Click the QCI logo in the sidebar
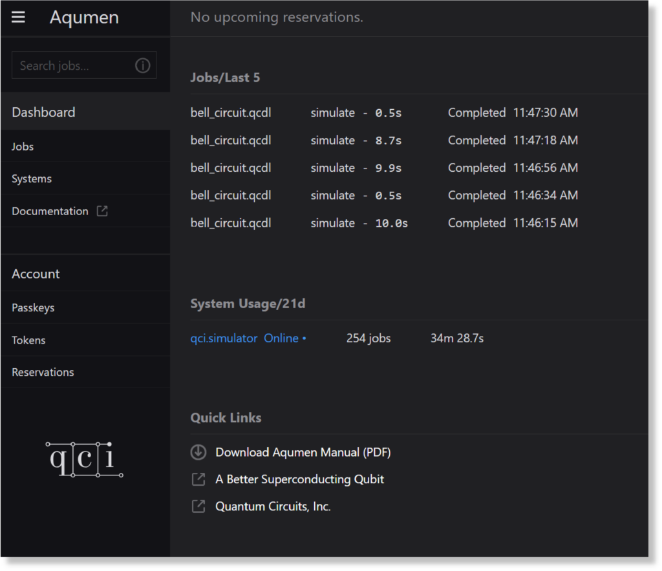This screenshot has width=662, height=571. coord(85,459)
